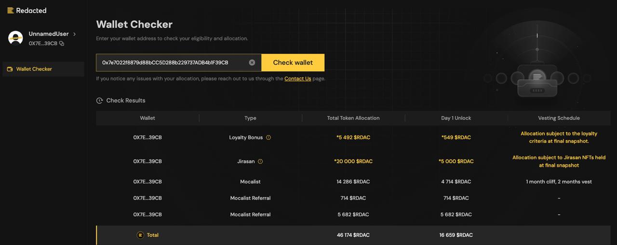Click the Wallet column header

pos(148,118)
